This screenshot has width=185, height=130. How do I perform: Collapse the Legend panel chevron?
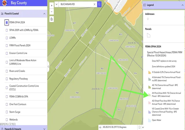pyautogui.click(x=182, y=5)
